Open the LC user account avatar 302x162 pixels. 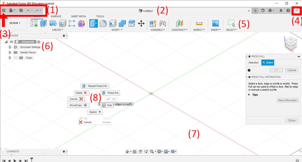(x=297, y=11)
